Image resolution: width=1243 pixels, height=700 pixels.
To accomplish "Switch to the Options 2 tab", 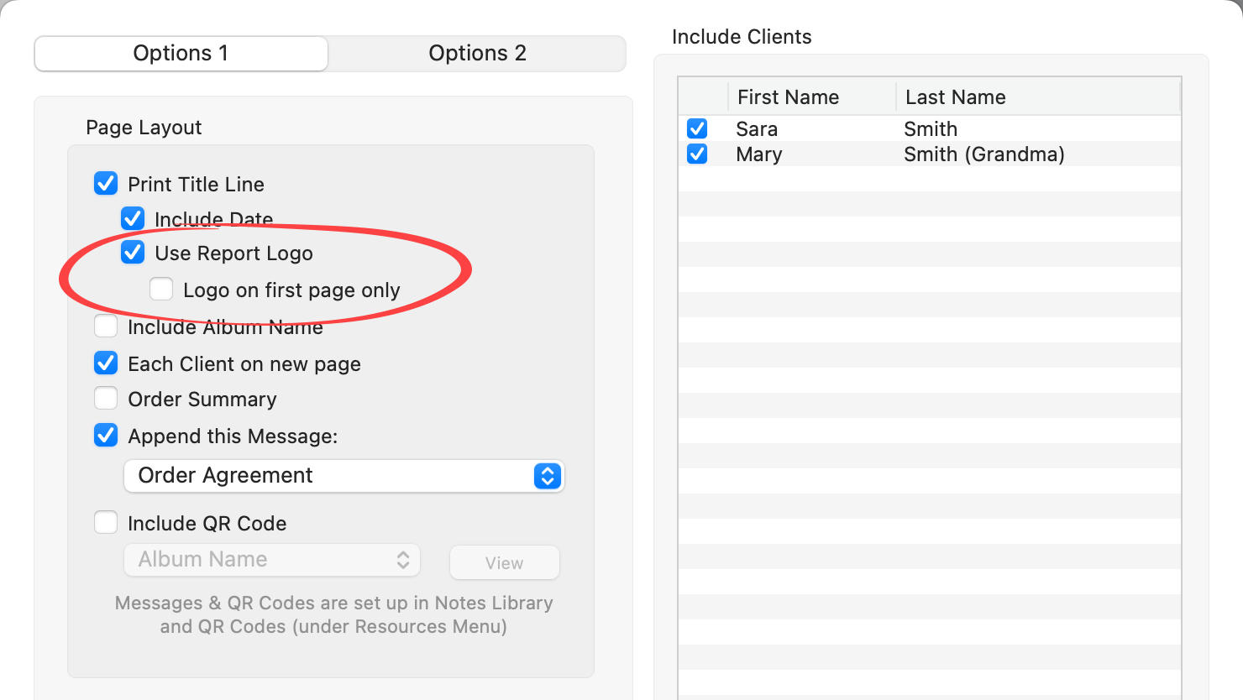I will pos(477,54).
